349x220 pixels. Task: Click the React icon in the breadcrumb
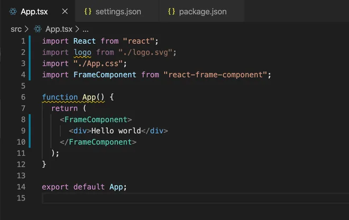point(38,29)
